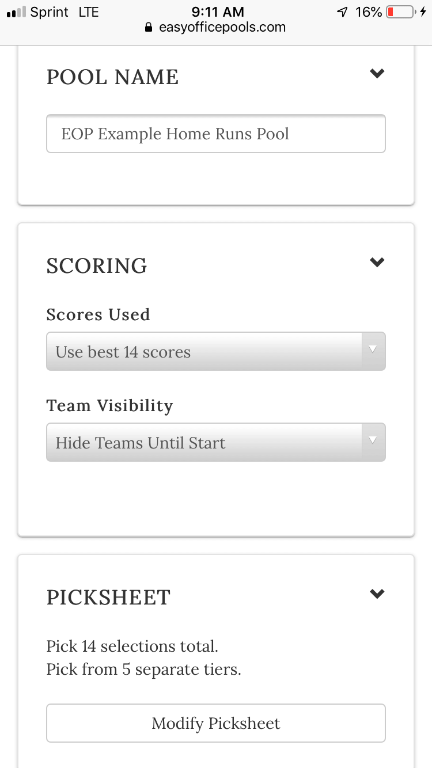Change the Hide Teams Until Start setting
432x768 pixels.
tap(215, 442)
